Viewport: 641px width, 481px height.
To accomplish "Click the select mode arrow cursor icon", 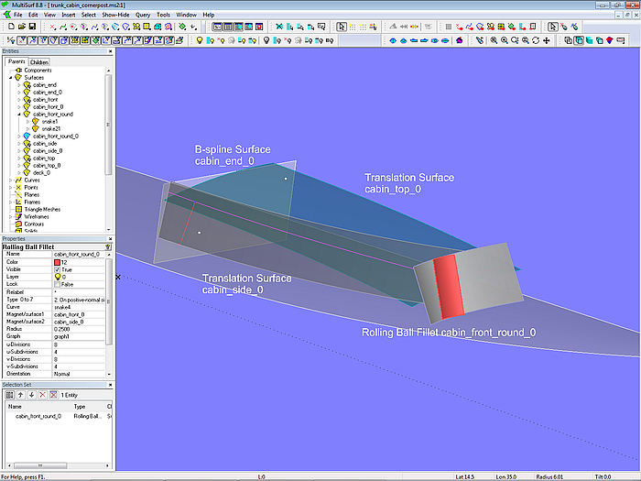I will (342, 27).
